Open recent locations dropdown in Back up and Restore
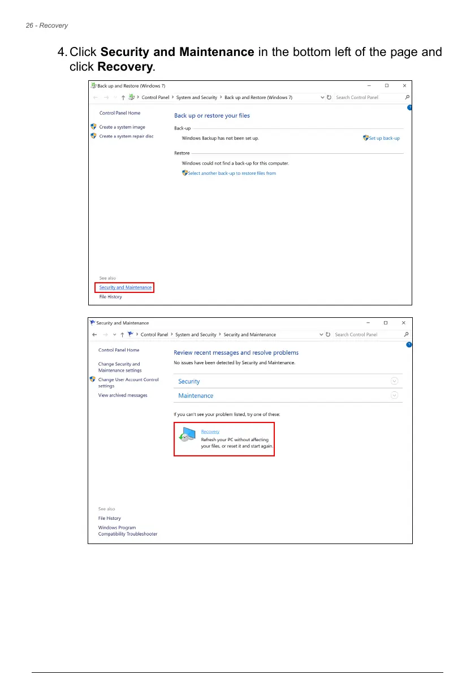475x673 pixels. pos(115,98)
